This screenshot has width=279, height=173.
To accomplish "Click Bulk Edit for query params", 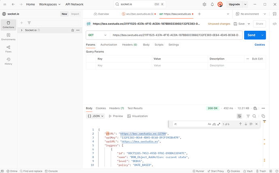I will click(257, 59).
